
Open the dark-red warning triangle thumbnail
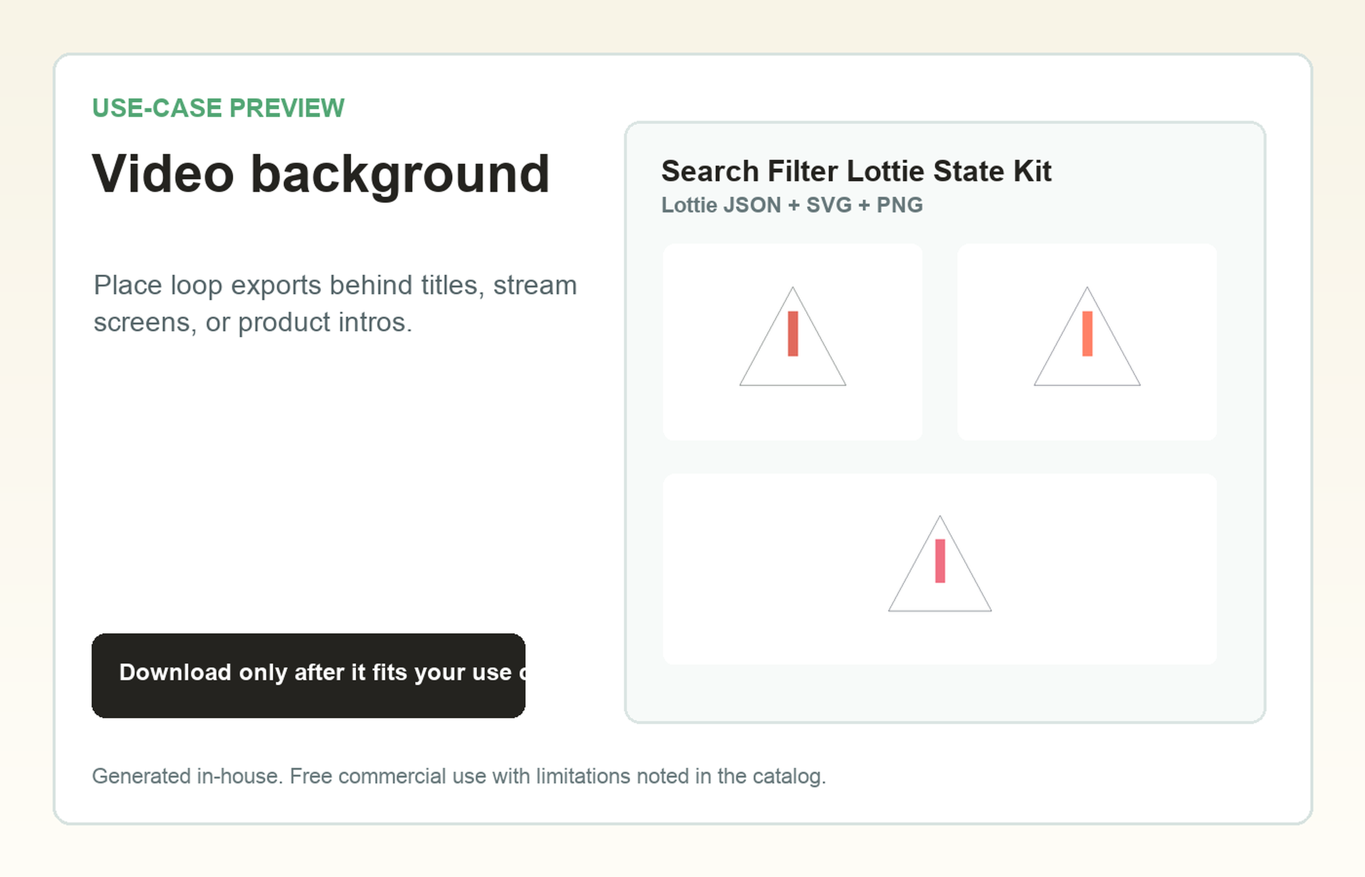[x=793, y=342]
